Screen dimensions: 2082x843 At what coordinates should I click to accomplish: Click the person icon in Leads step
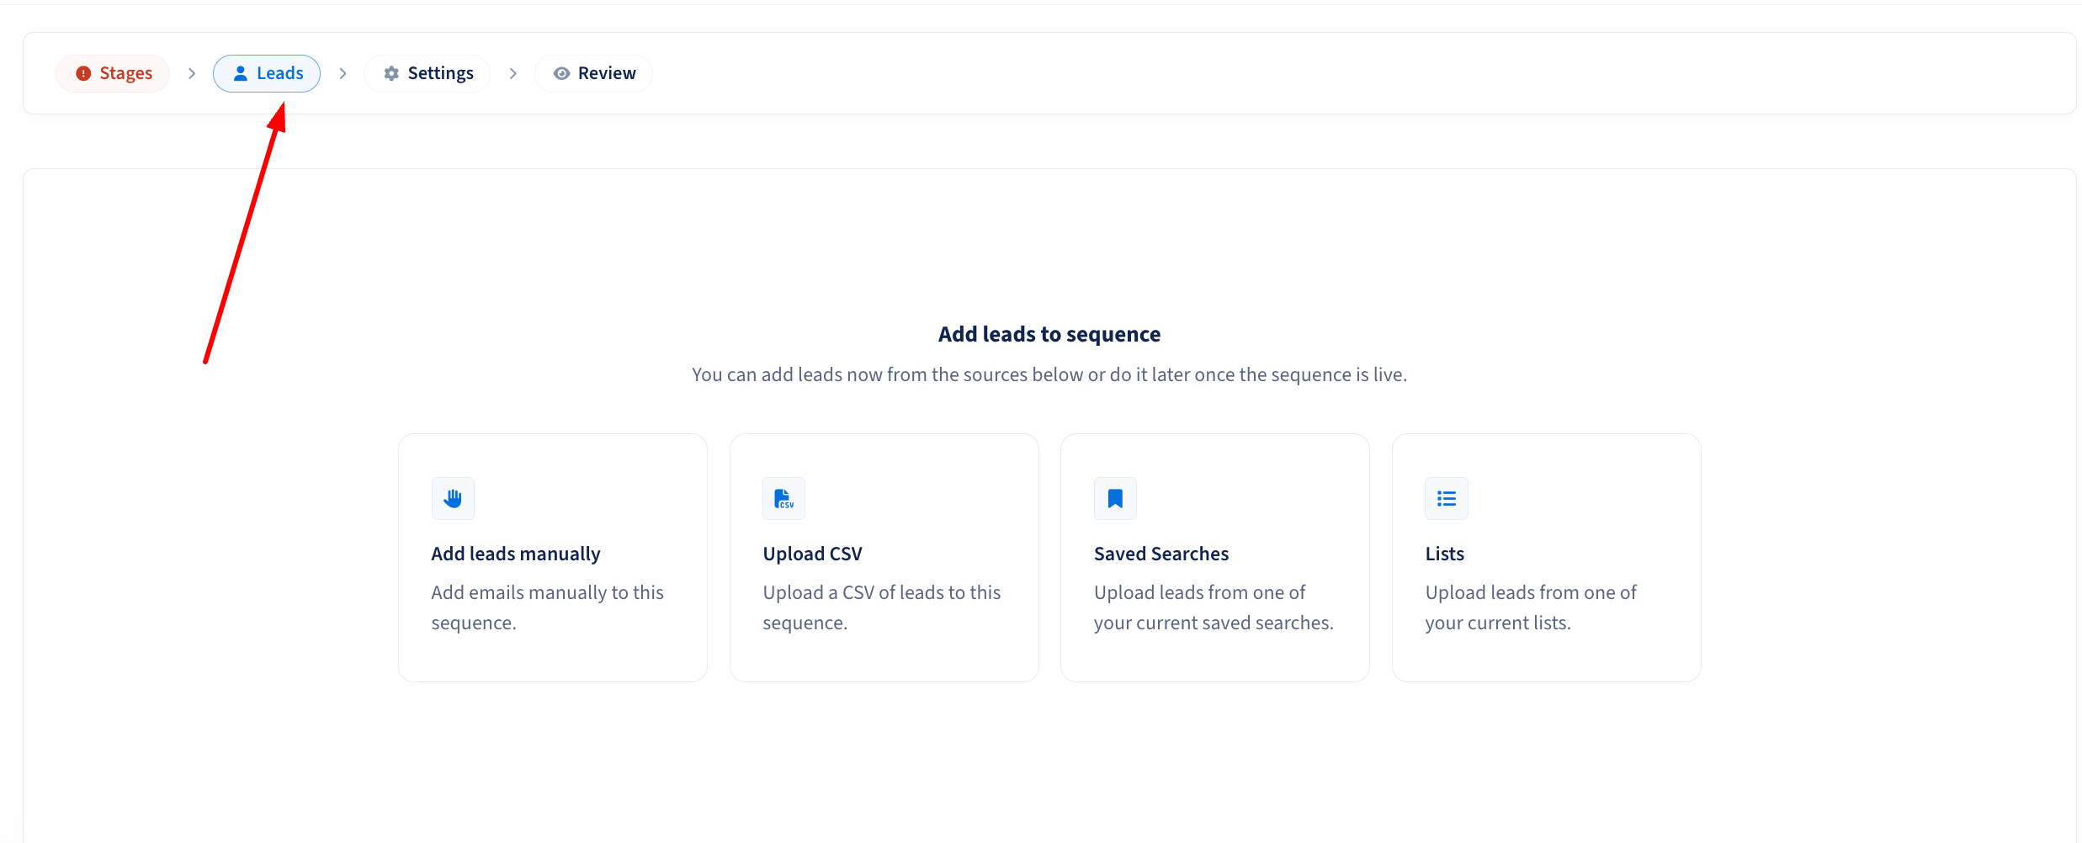[241, 74]
